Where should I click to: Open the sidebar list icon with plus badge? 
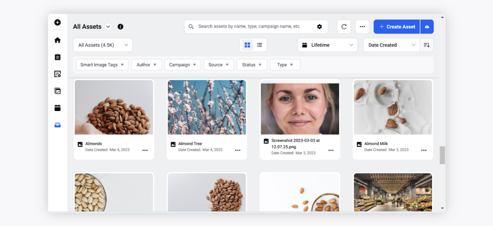point(57,74)
